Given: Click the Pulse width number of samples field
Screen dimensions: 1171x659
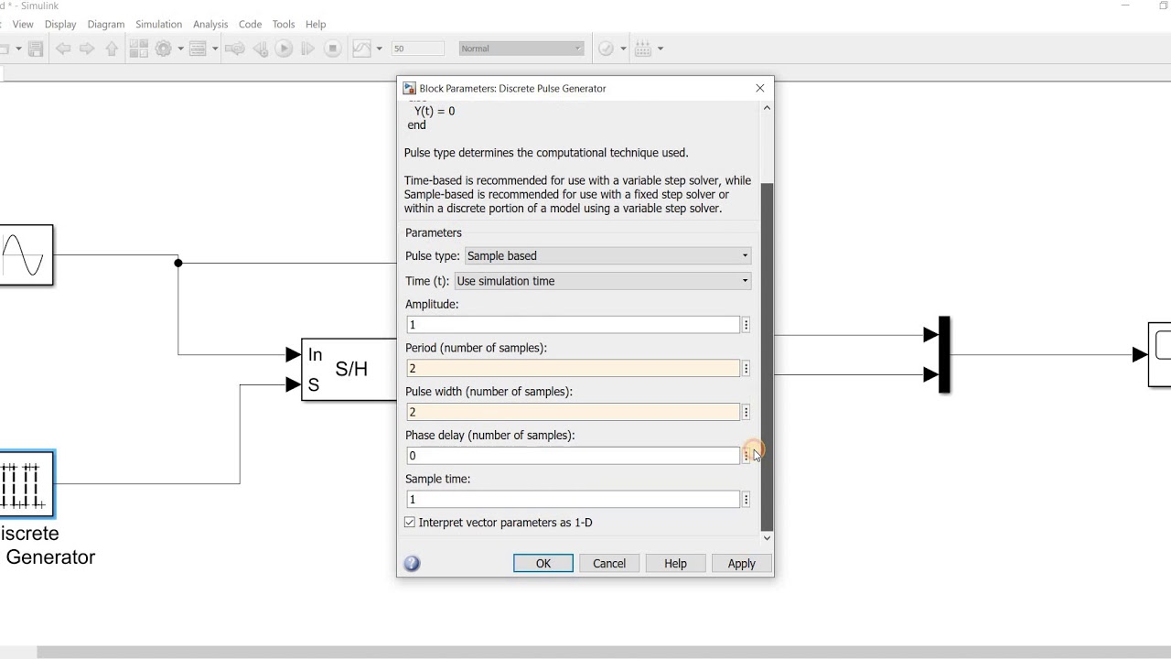Looking at the screenshot, I should (x=573, y=412).
